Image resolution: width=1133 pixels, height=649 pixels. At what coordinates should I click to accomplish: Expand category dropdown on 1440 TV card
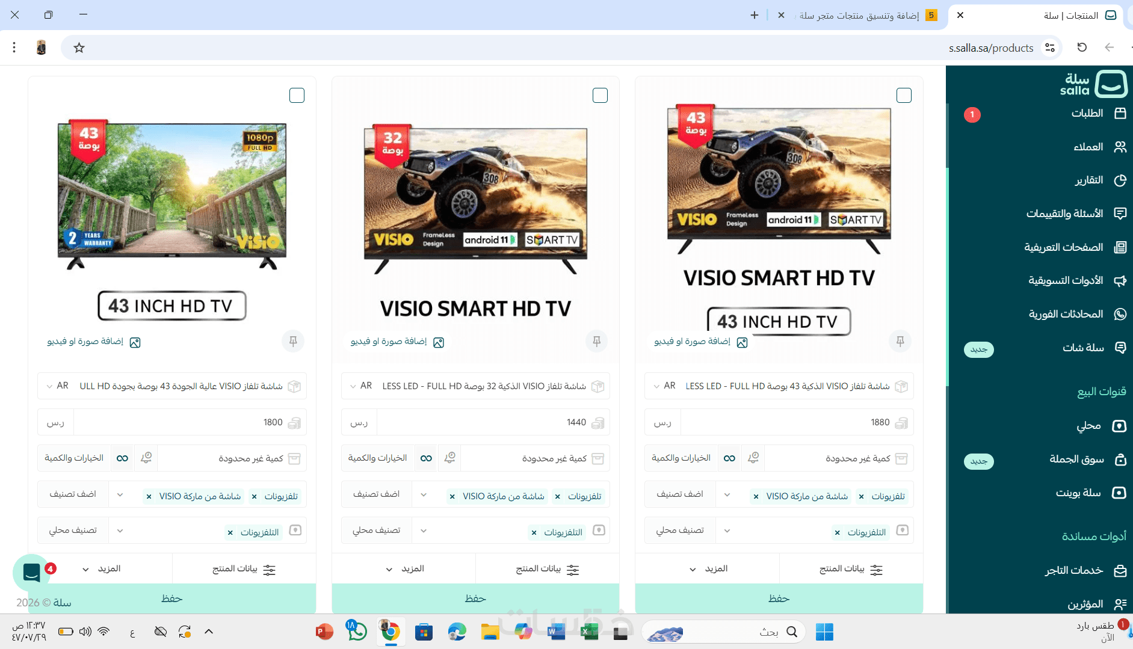click(424, 494)
